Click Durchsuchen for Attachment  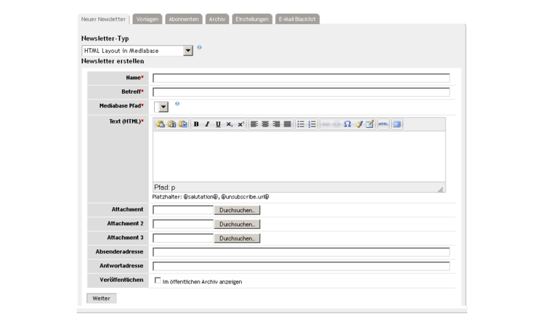pyautogui.click(x=237, y=210)
